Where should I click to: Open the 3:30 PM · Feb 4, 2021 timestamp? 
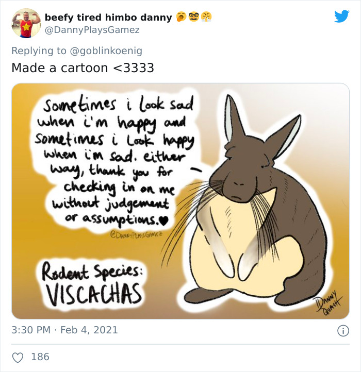tap(64, 330)
